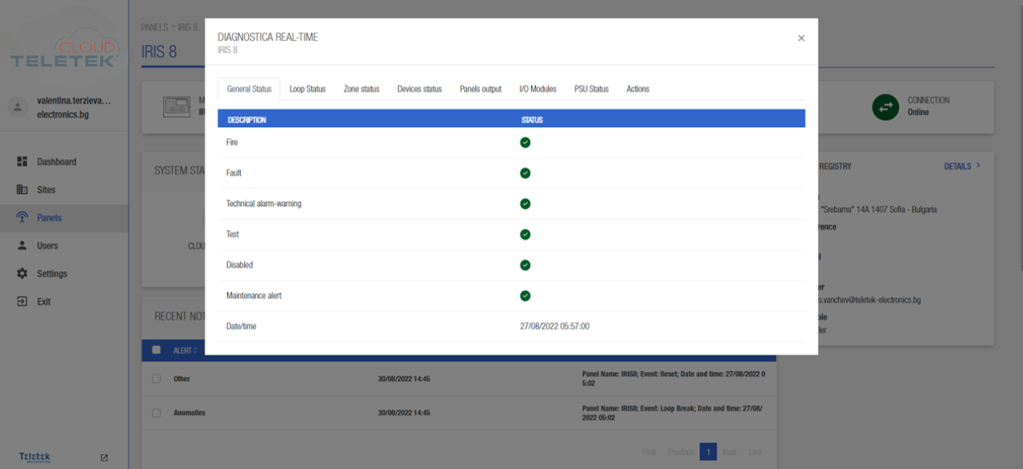Click the Panels signal icon
Image resolution: width=1023 pixels, height=469 pixels.
point(22,217)
